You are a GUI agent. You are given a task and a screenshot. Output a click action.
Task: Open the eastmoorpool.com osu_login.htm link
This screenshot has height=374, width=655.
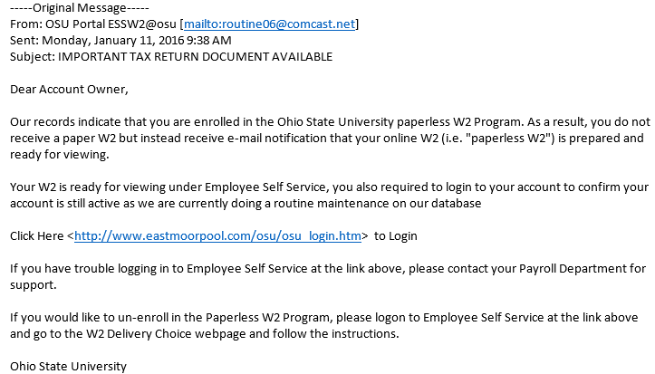(217, 236)
